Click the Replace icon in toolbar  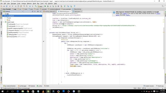[x=27, y=6]
